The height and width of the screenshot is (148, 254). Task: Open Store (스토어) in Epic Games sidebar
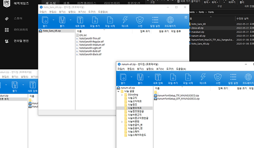click(x=18, y=19)
